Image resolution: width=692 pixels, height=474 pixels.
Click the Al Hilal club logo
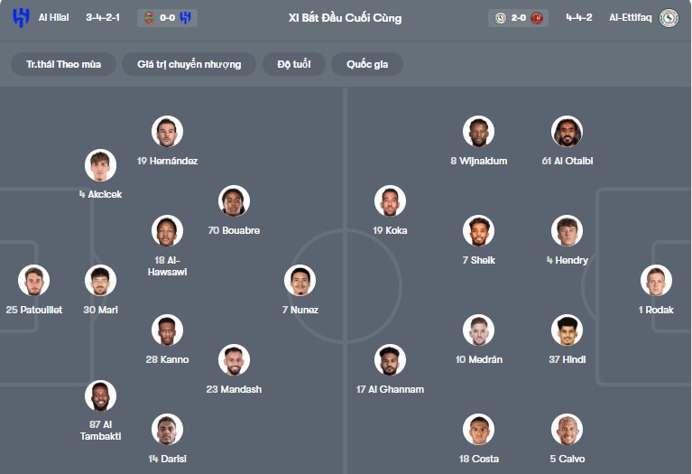(x=21, y=17)
